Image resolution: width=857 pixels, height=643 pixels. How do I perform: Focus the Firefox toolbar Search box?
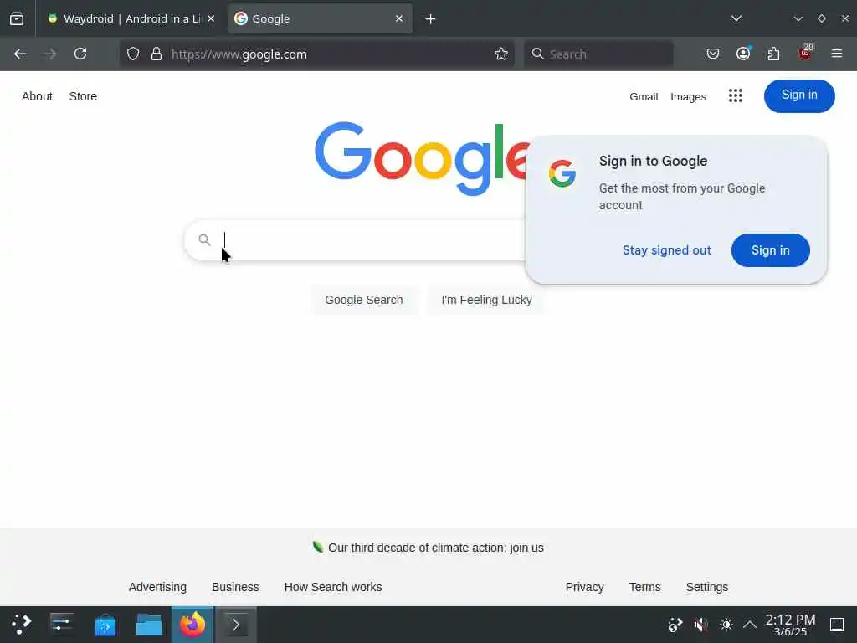pyautogui.click(x=598, y=54)
